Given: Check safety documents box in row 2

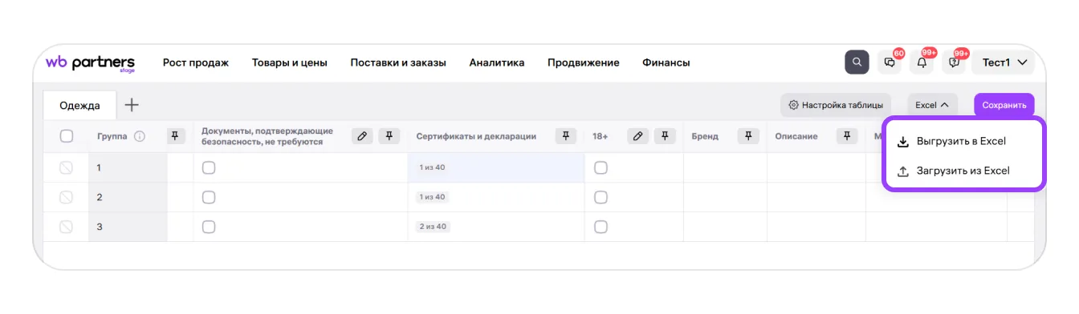Looking at the screenshot, I should click(209, 197).
